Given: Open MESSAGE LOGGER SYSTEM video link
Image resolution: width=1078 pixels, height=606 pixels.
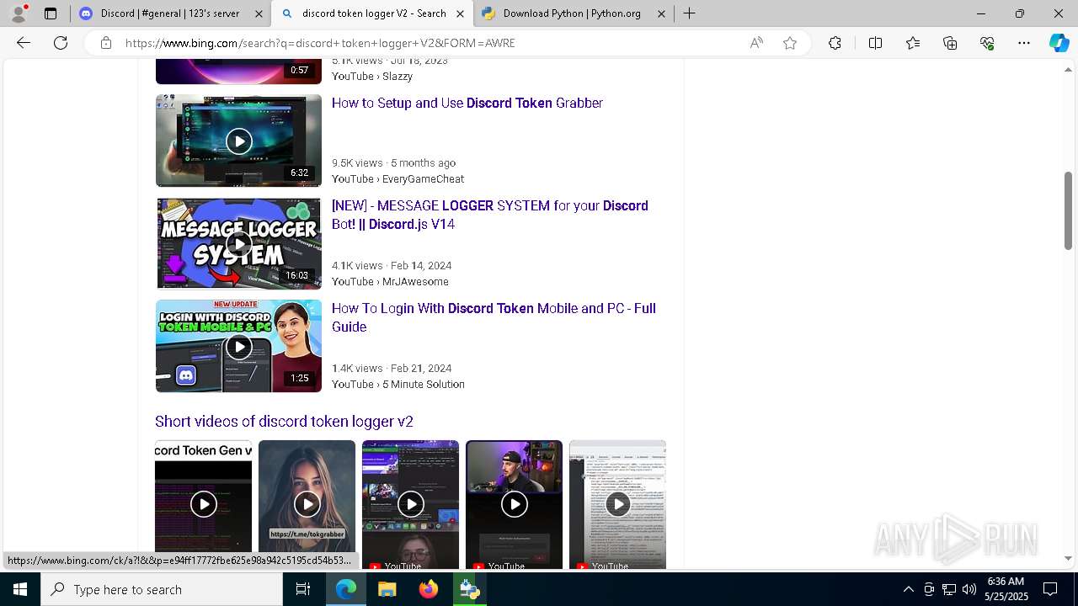Looking at the screenshot, I should (x=490, y=215).
